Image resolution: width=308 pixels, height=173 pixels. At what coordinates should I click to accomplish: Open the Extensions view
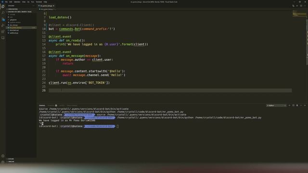point(3,32)
